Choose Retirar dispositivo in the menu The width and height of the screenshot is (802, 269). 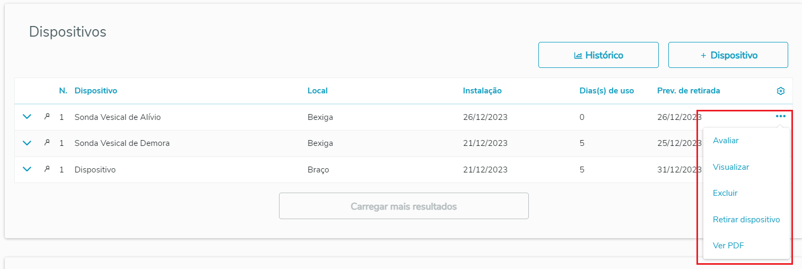[746, 220]
